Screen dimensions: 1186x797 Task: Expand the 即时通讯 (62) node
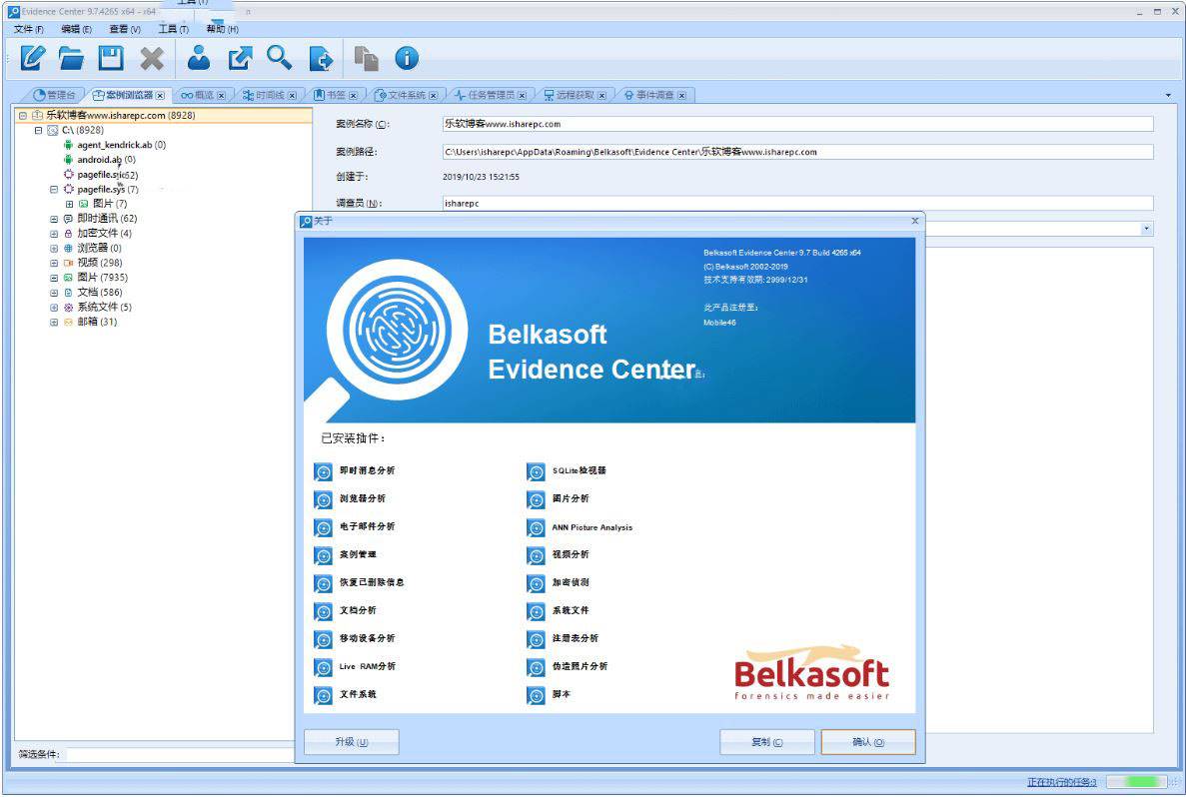(x=54, y=219)
